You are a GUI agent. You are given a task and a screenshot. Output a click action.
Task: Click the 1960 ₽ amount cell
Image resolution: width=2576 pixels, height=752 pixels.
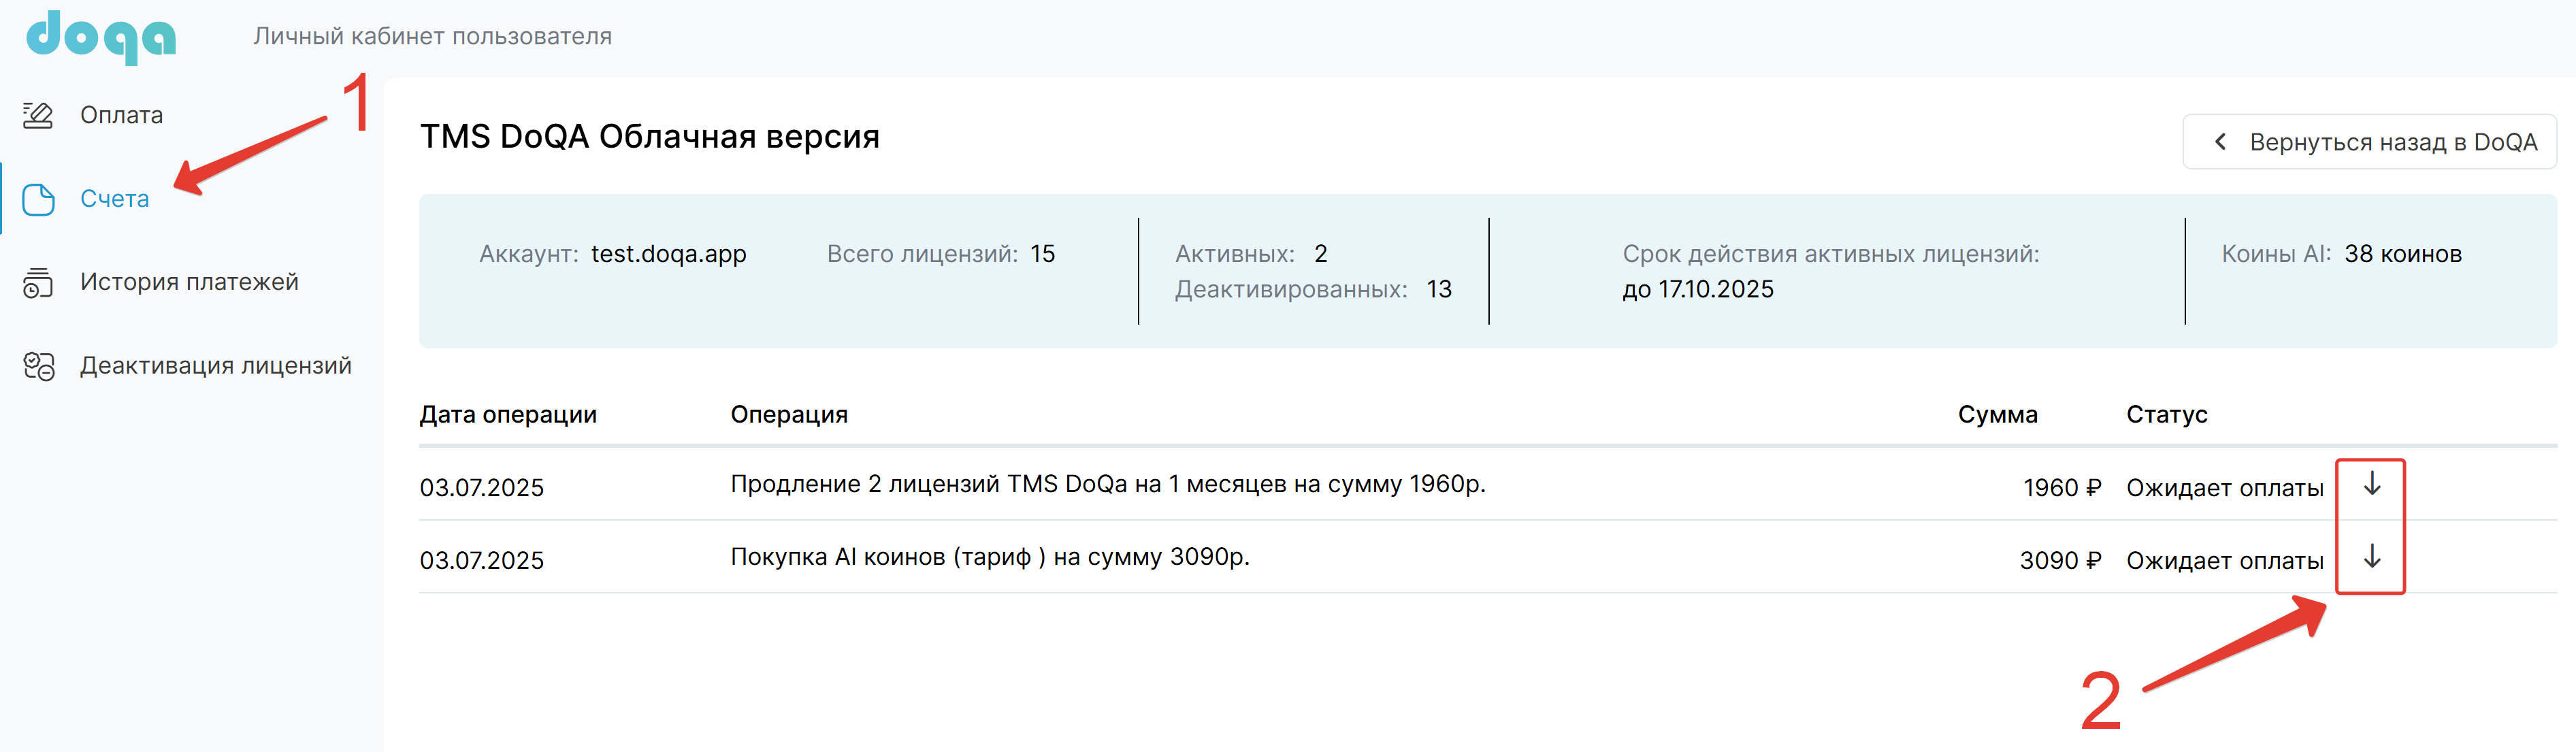[2062, 488]
